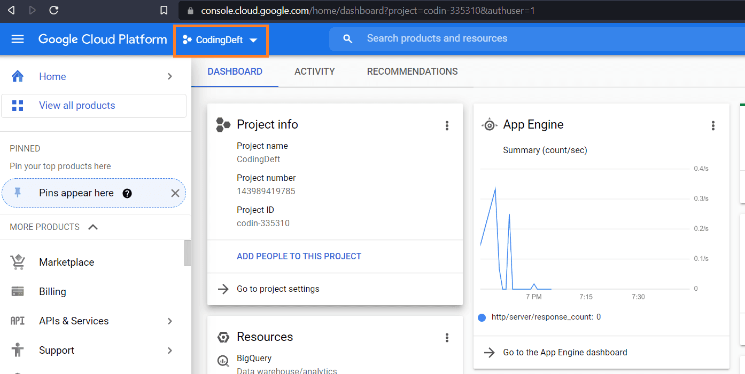The image size is (745, 374).
Task: Open the hamburger navigation menu
Action: tap(18, 39)
